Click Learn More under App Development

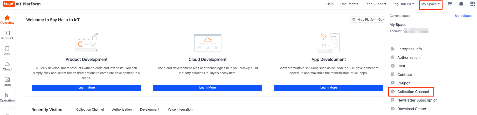tap(329, 88)
